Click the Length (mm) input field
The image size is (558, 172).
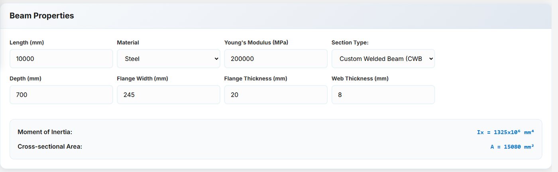click(61, 59)
